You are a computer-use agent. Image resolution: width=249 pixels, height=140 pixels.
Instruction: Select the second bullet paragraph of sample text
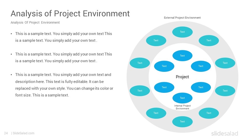pyautogui.click(x=64, y=58)
